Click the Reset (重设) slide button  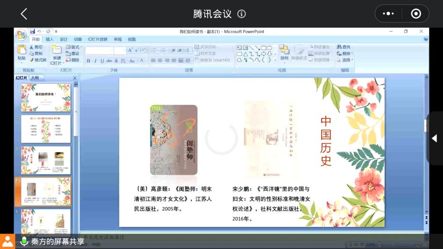pyautogui.click(x=73, y=53)
